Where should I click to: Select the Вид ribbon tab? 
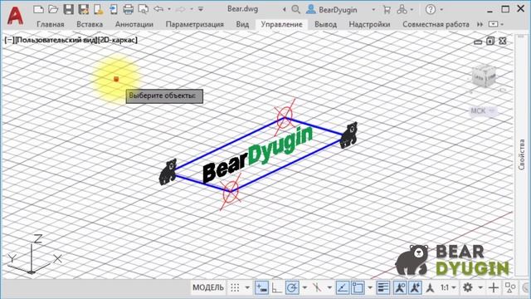tap(242, 24)
